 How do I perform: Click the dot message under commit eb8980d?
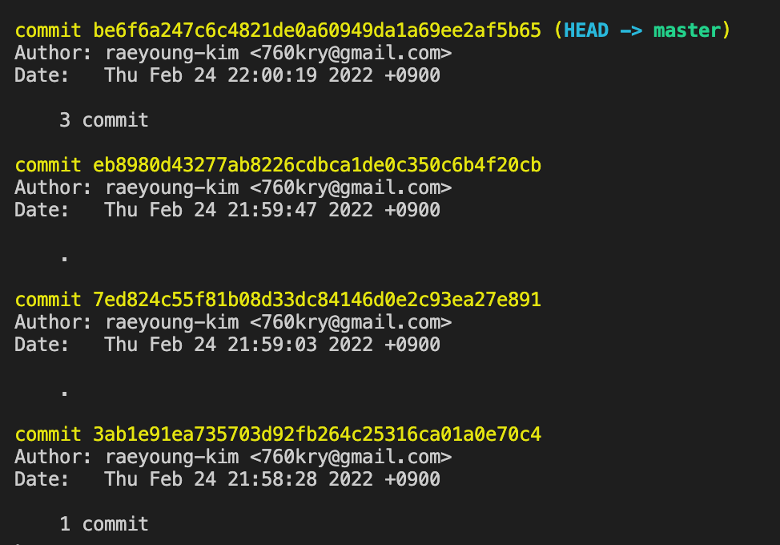point(64,258)
